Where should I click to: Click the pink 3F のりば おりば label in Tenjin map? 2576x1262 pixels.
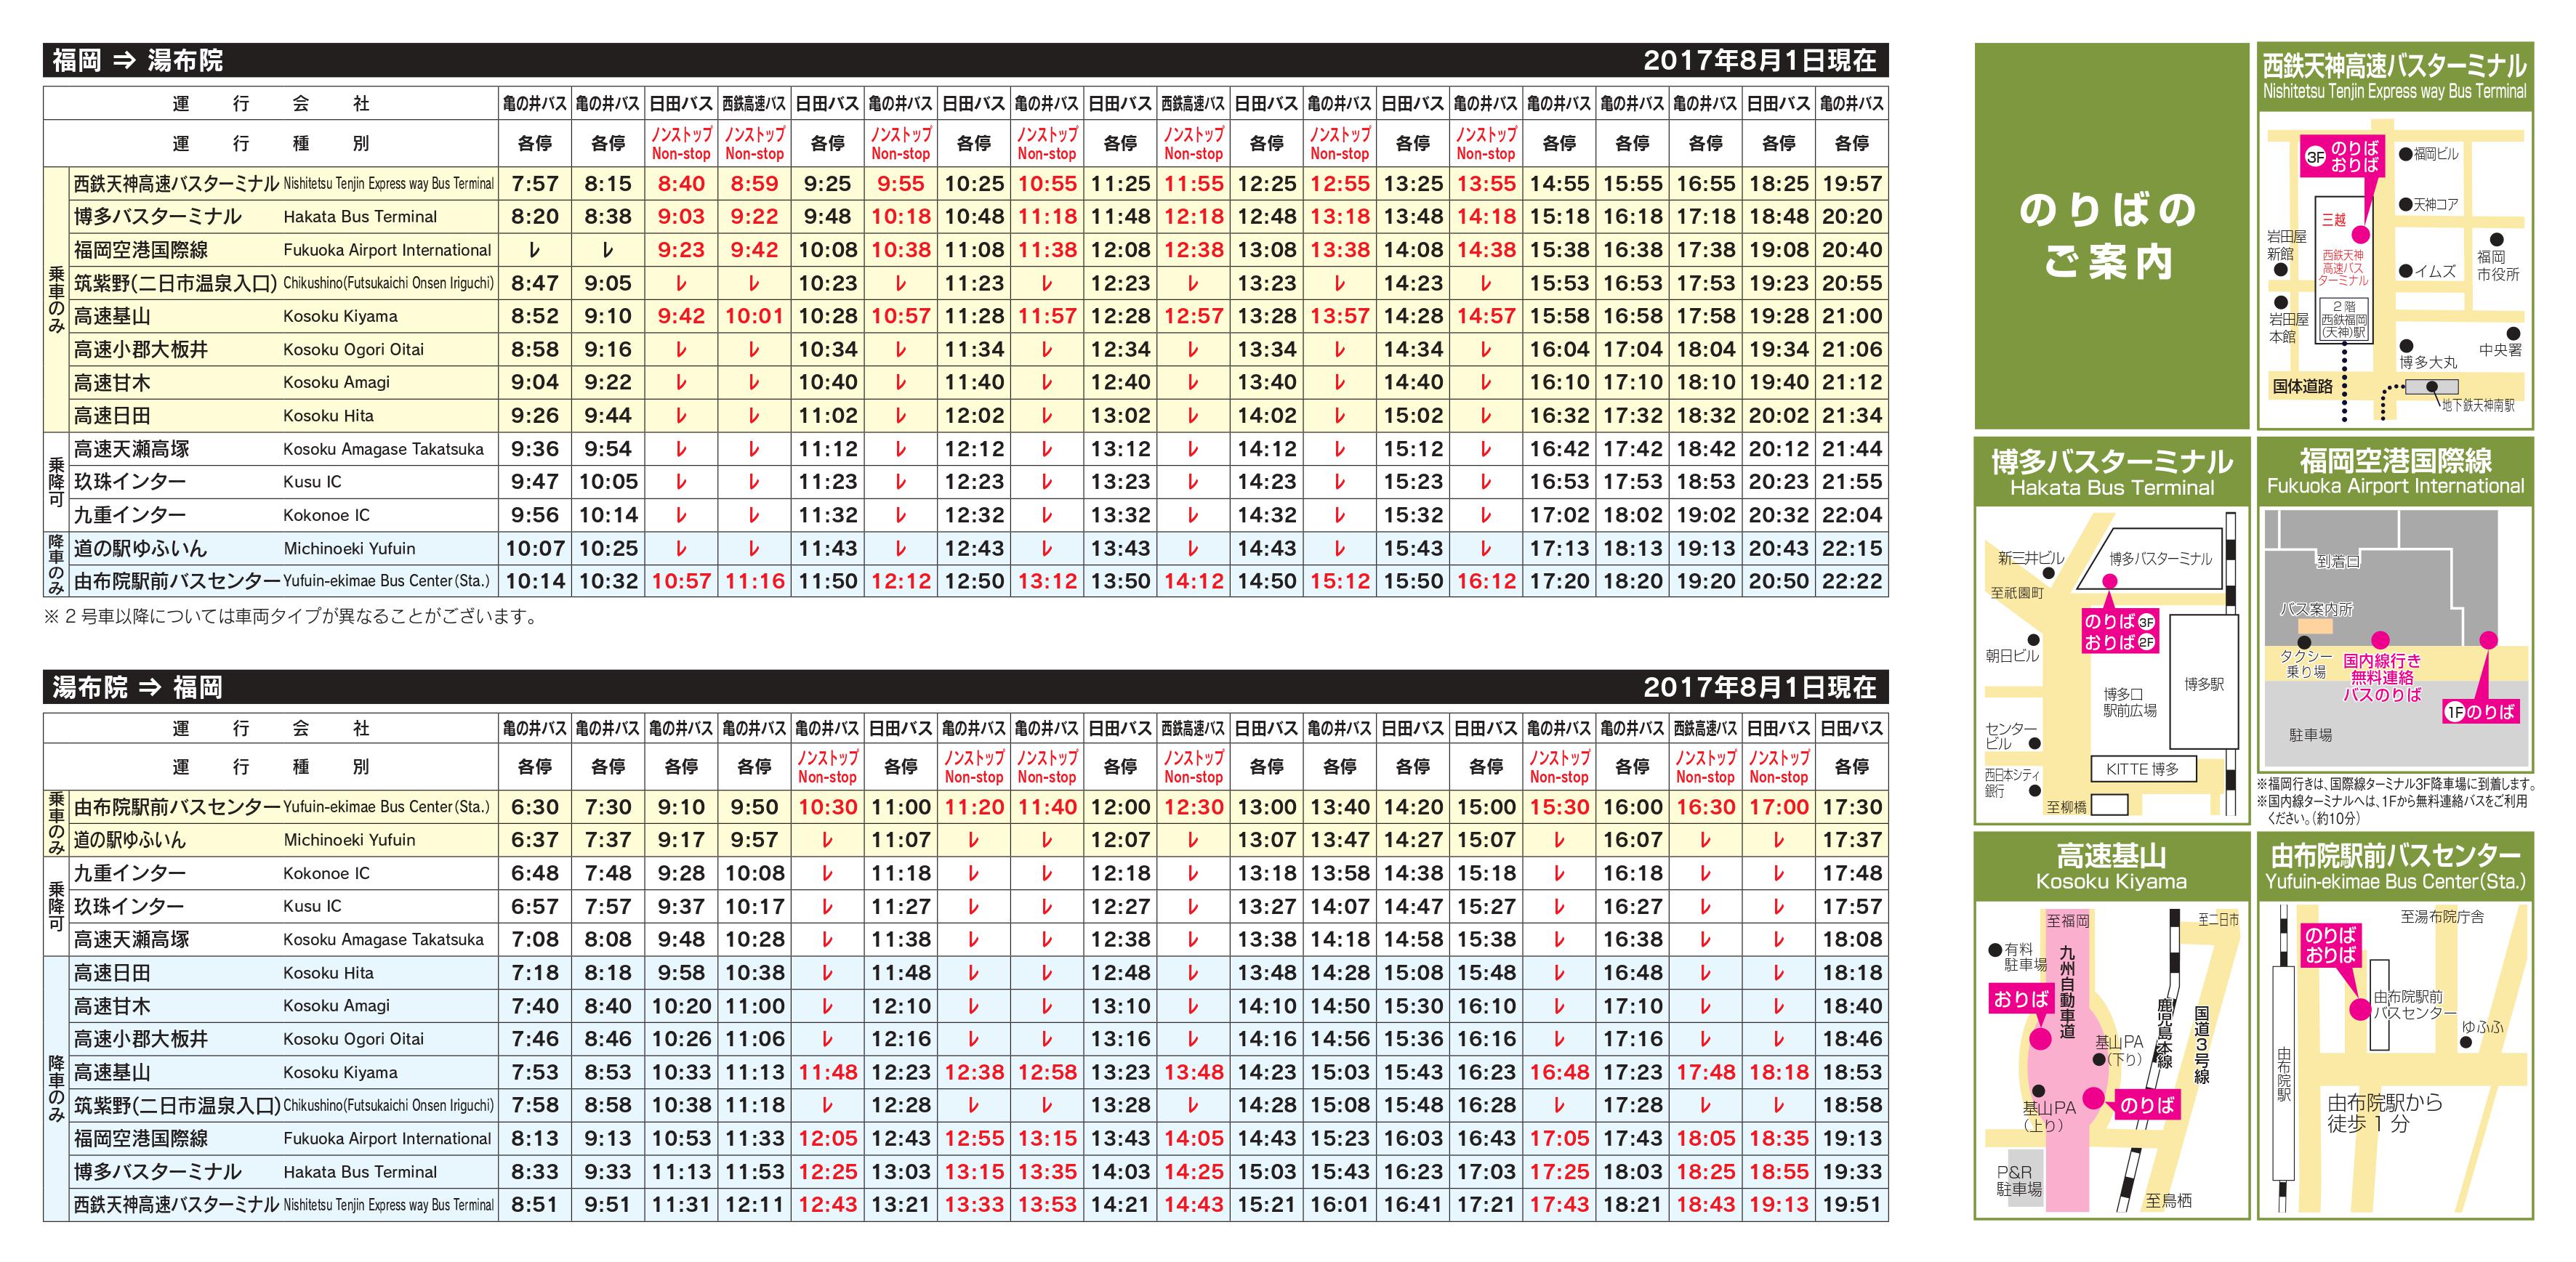click(x=2344, y=156)
